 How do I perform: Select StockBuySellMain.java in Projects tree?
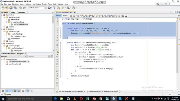pos(21,24)
